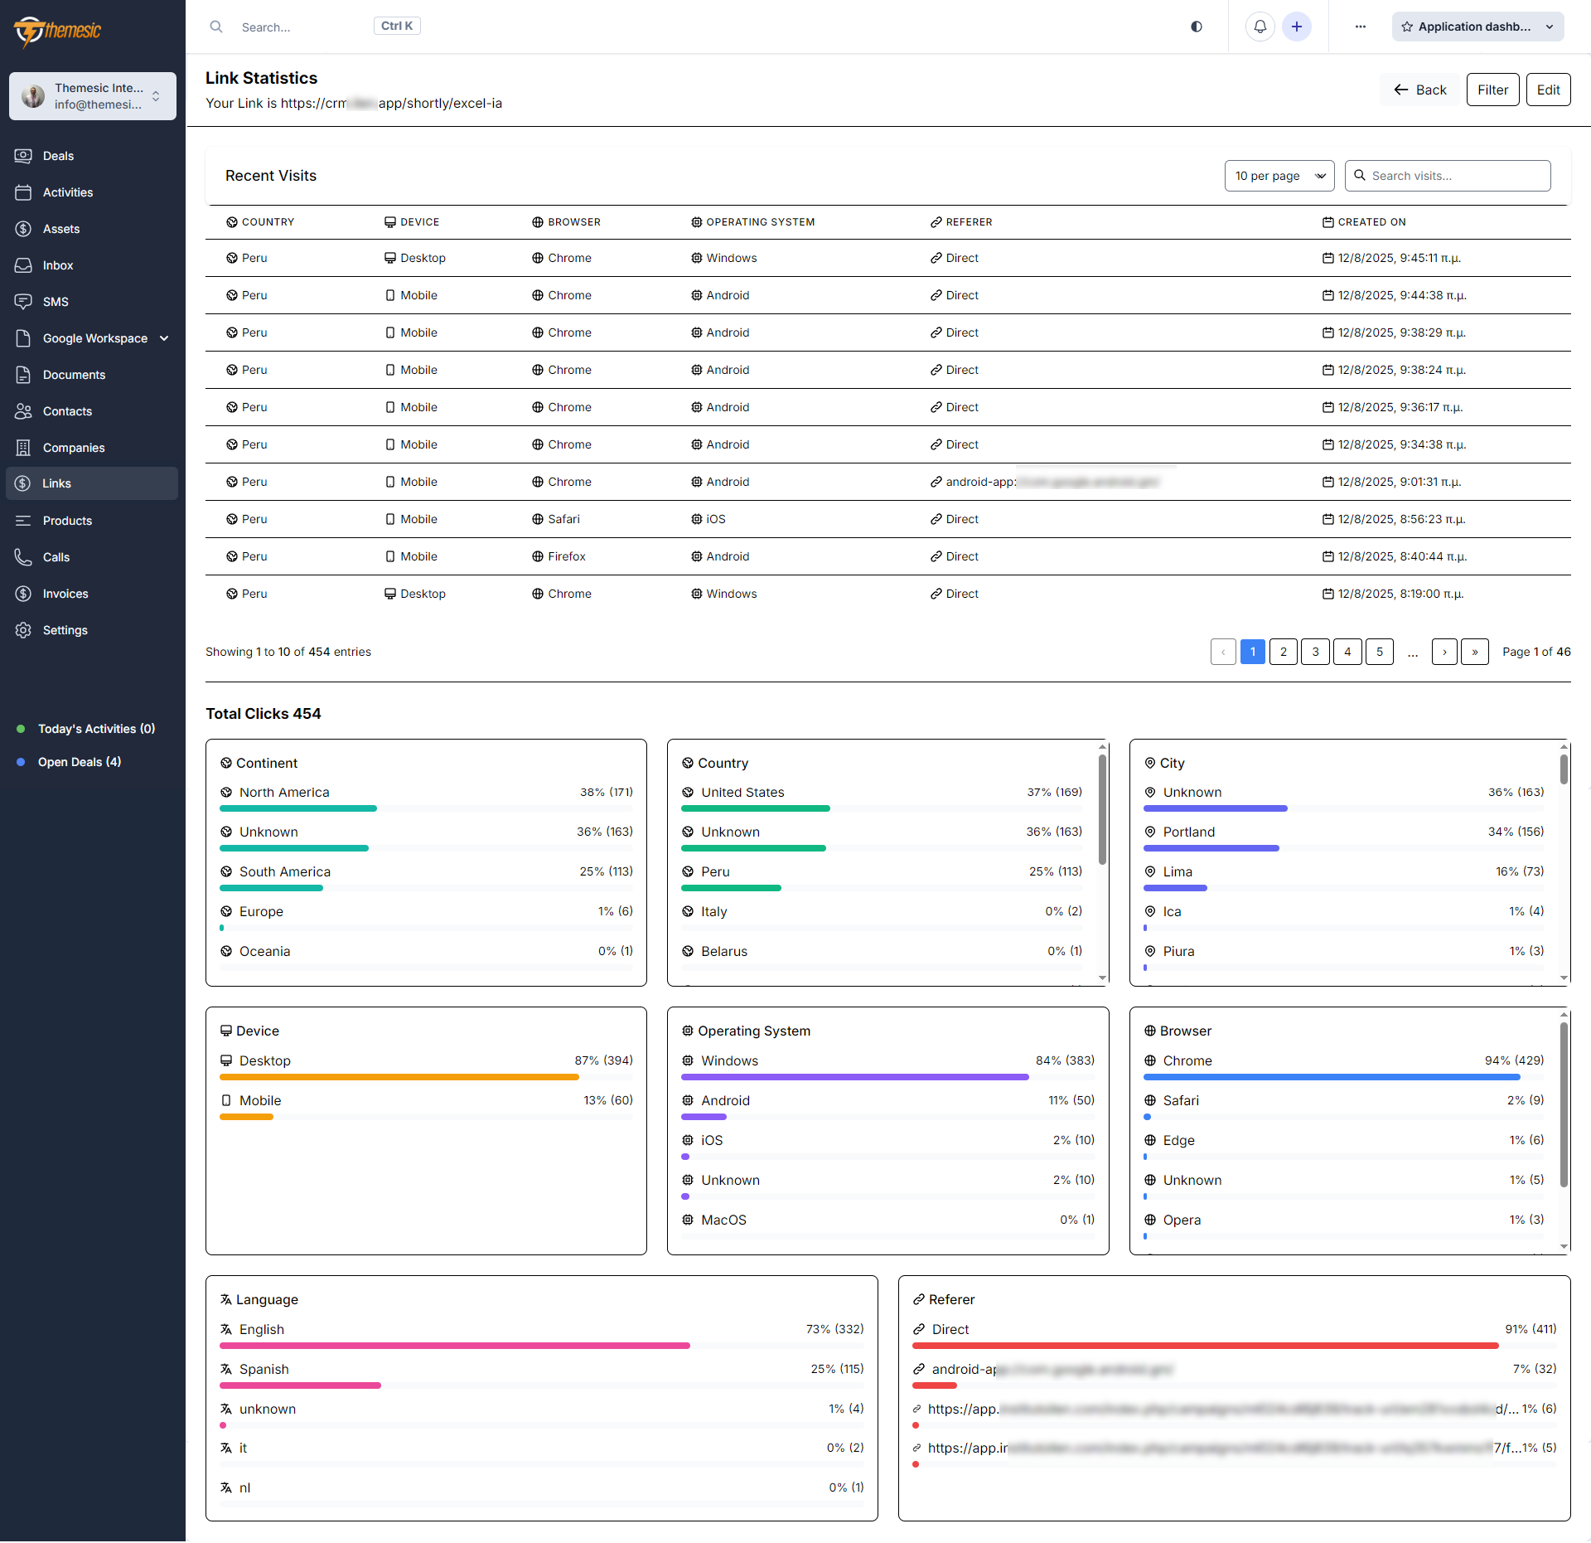The width and height of the screenshot is (1591, 1543).
Task: Switch to the Links sidebar section
Action: point(56,483)
